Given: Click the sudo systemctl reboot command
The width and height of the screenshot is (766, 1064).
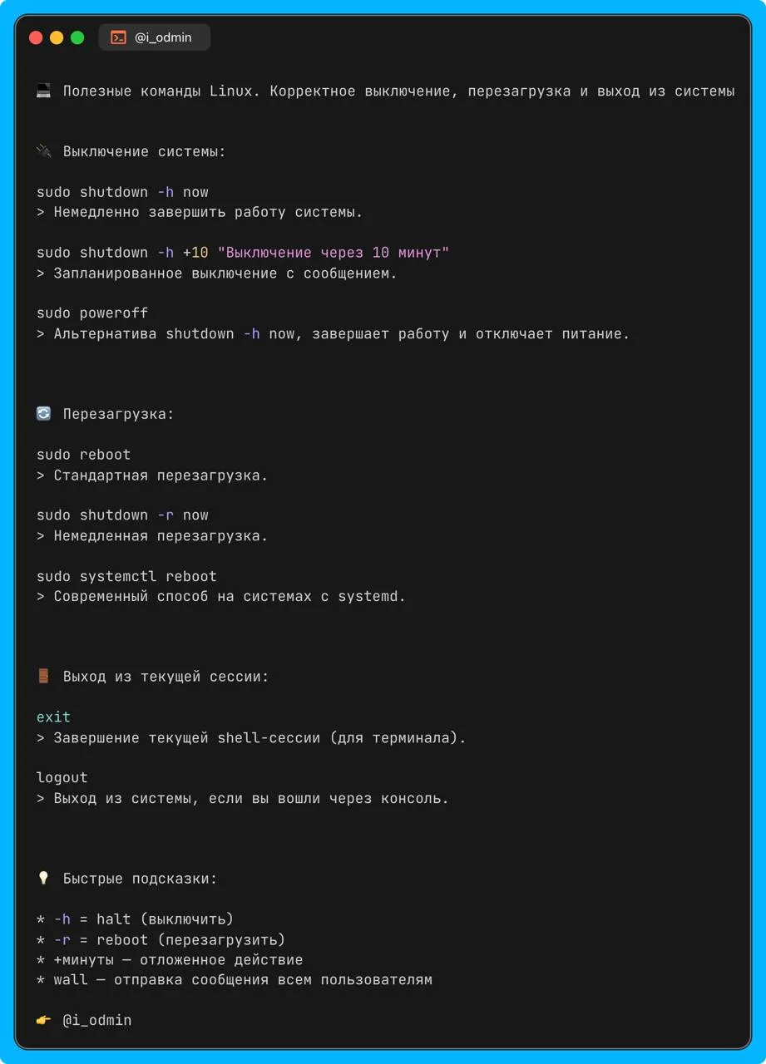Looking at the screenshot, I should (126, 576).
